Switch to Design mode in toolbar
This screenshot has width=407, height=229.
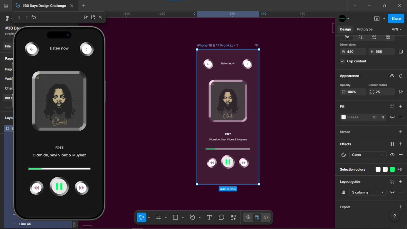(x=257, y=217)
